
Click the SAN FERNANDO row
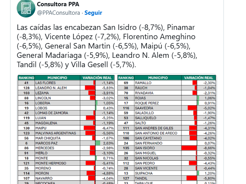167,143
